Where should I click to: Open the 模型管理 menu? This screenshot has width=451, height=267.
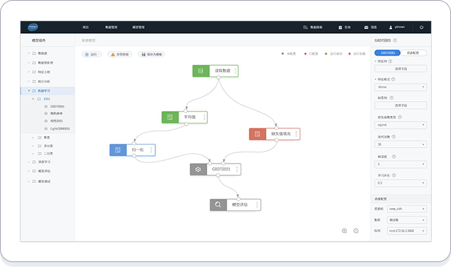click(x=138, y=27)
